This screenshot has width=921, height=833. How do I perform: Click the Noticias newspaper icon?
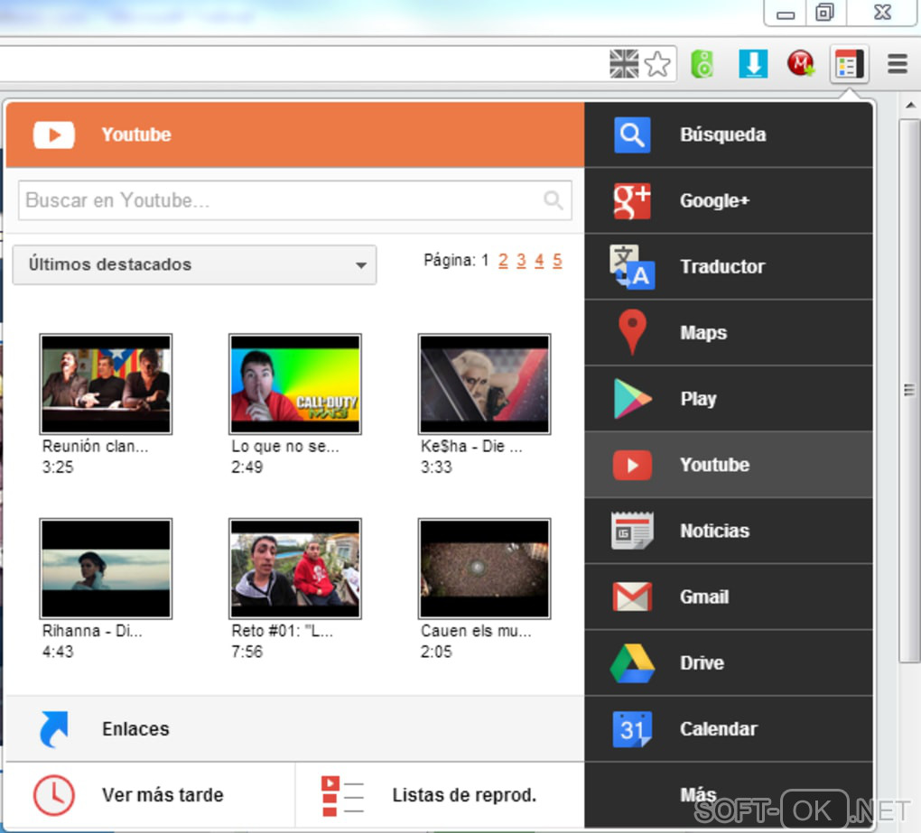pos(632,531)
